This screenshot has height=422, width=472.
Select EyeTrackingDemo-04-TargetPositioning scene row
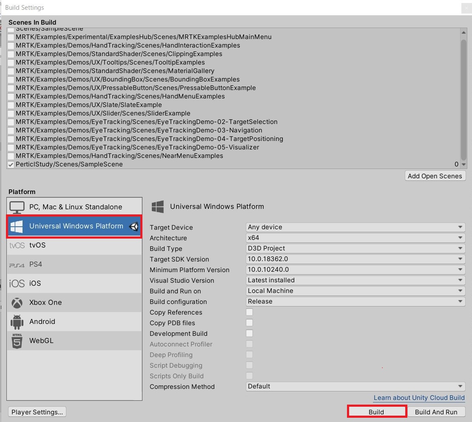233,139
